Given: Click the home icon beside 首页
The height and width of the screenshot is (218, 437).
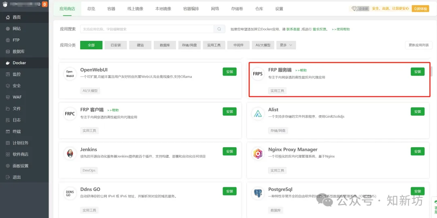Looking at the screenshot, I should tap(8, 17).
